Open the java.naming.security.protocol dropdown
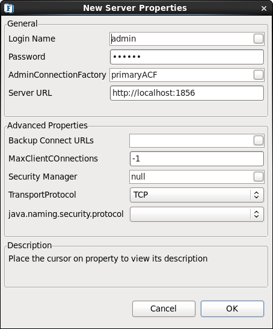The height and width of the screenshot is (329, 273). pos(197,215)
